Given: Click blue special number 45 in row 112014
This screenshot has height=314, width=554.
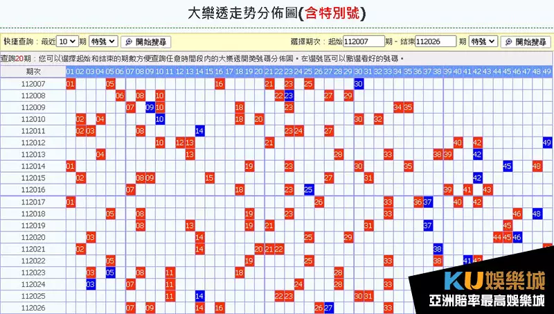Looking at the screenshot, I should click(x=508, y=166).
